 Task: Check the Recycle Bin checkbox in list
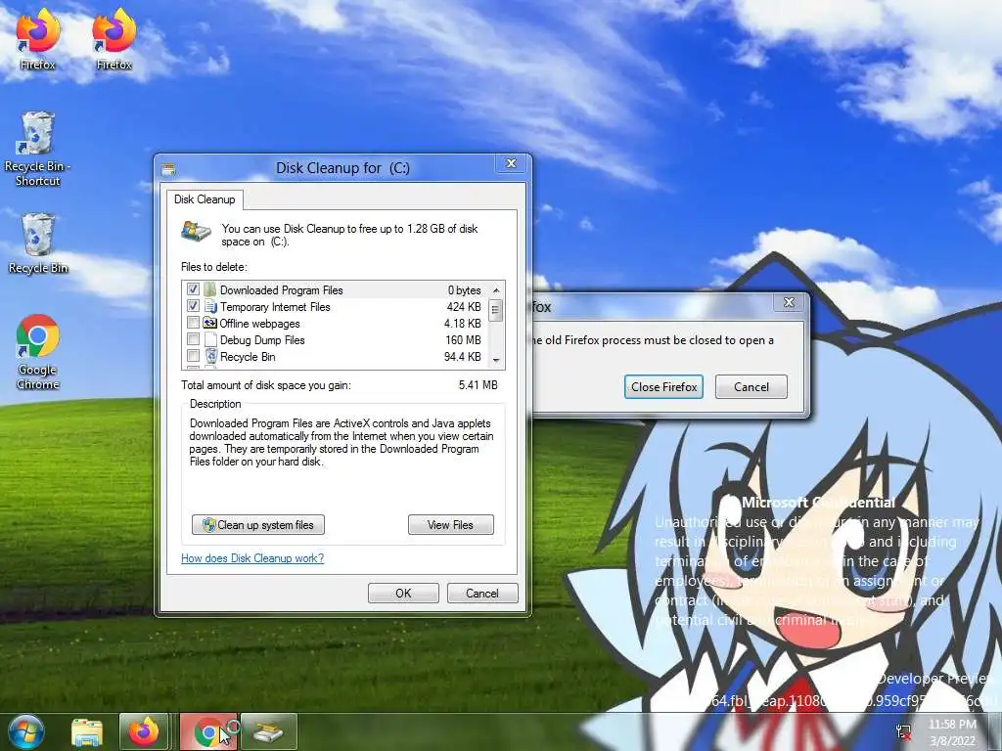tap(193, 356)
